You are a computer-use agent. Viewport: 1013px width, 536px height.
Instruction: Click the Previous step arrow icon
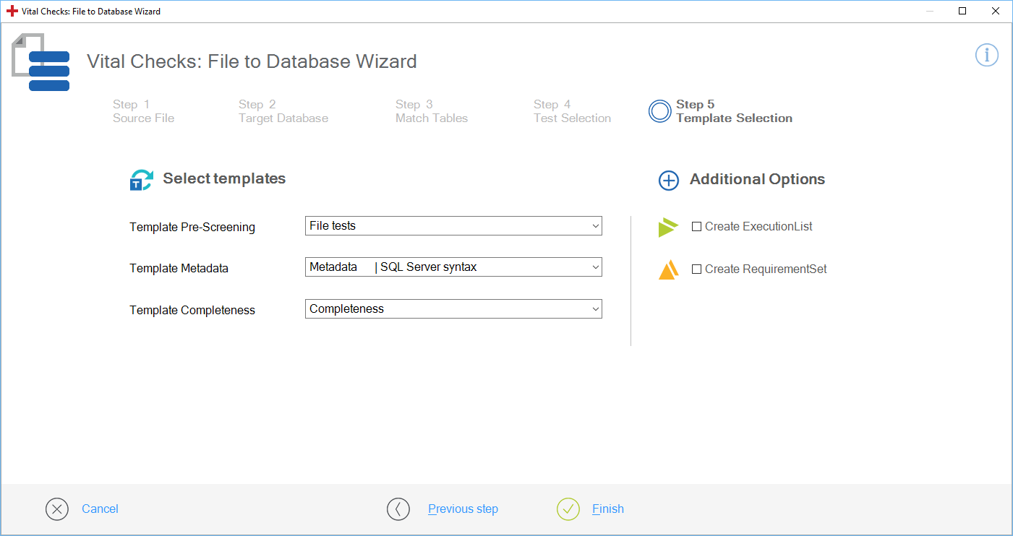coord(398,509)
